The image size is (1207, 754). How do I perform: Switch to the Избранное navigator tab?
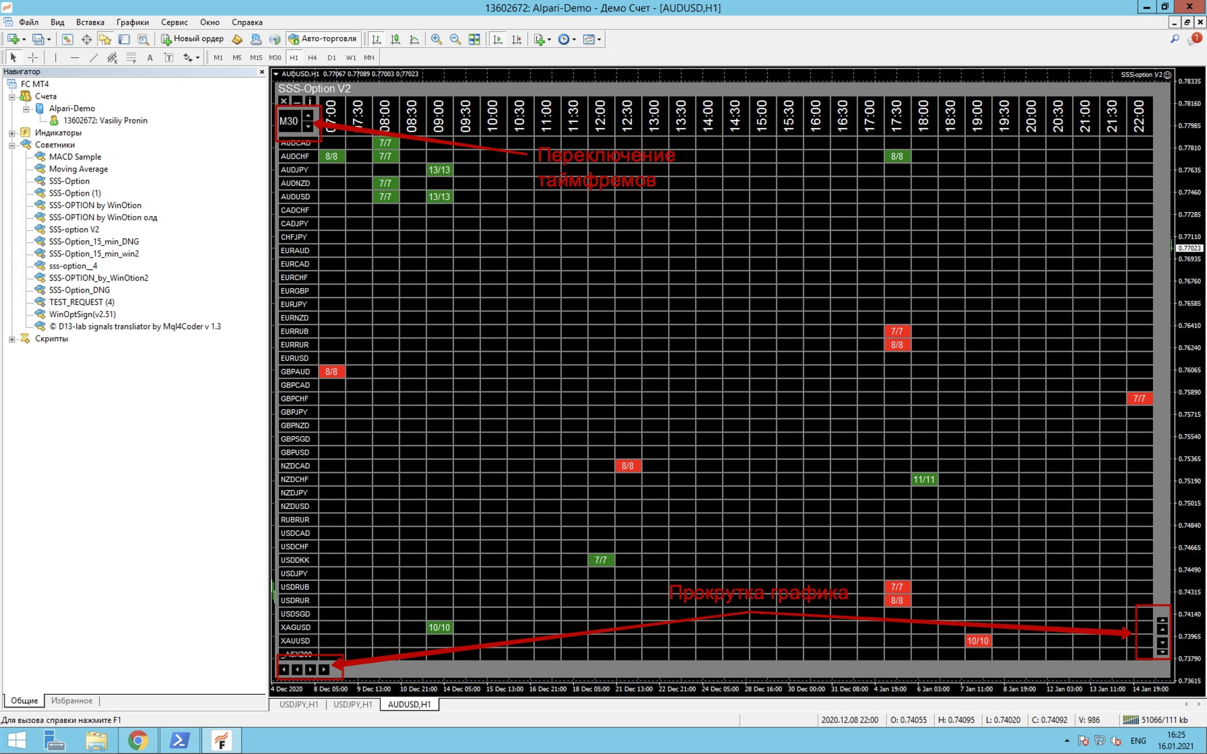coord(71,701)
